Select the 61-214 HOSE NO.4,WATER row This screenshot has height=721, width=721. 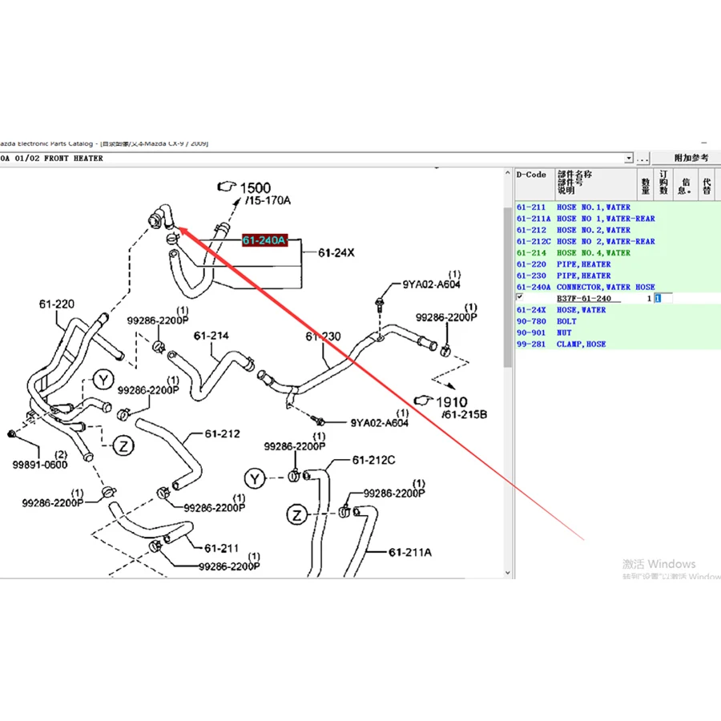pos(618,253)
